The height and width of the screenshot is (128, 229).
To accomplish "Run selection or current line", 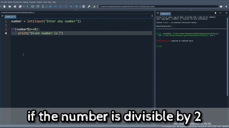I will tap(43, 6).
